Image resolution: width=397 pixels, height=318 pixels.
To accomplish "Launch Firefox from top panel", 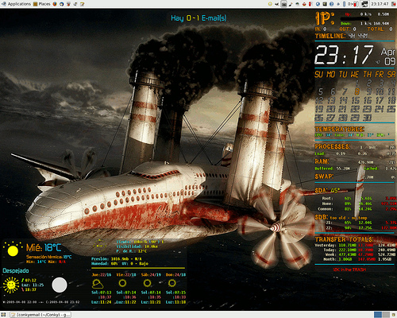I will coord(55,4).
